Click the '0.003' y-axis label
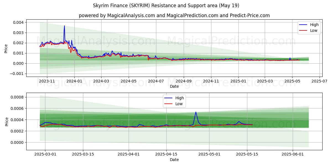The width and height of the screenshot is (332, 166). [x=19, y=33]
